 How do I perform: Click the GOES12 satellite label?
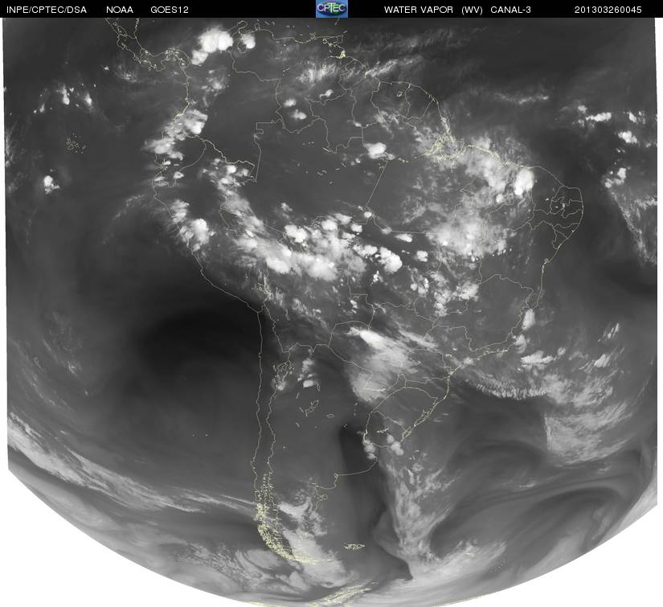pos(170,10)
